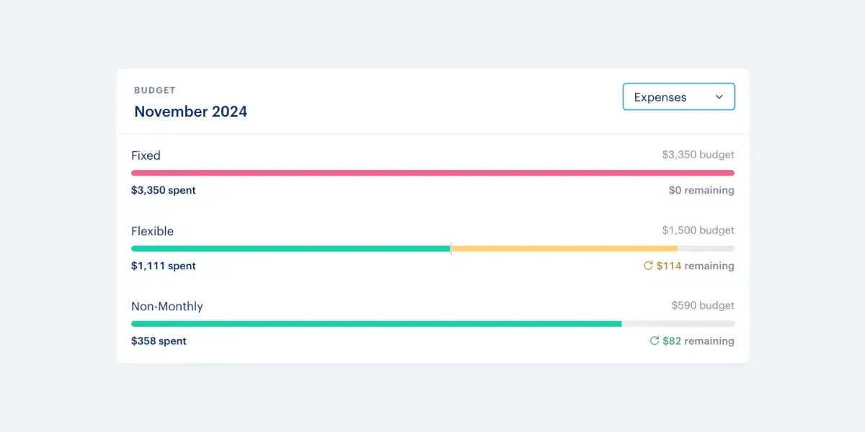Click the $0 remaining text
Screen dimensions: 865x432
point(701,190)
